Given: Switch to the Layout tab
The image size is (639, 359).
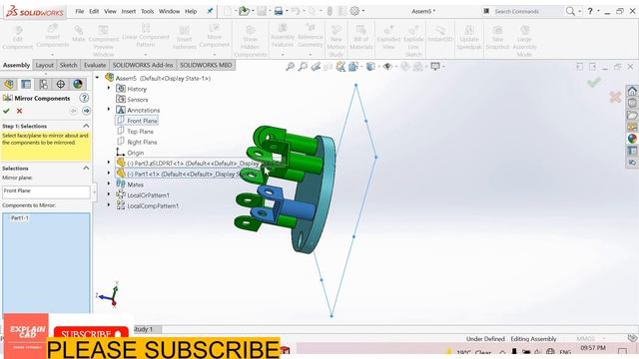Looking at the screenshot, I should pyautogui.click(x=44, y=65).
